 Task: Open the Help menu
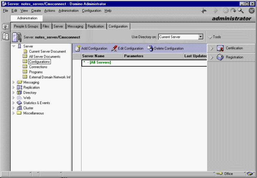pyautogui.click(x=108, y=11)
